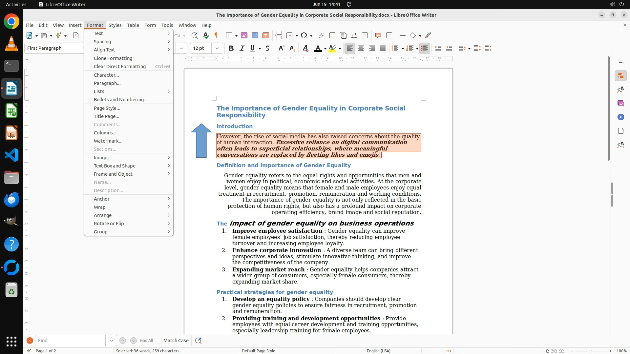Enable the Match Case checkbox
This screenshot has width=630, height=354.
point(159,341)
